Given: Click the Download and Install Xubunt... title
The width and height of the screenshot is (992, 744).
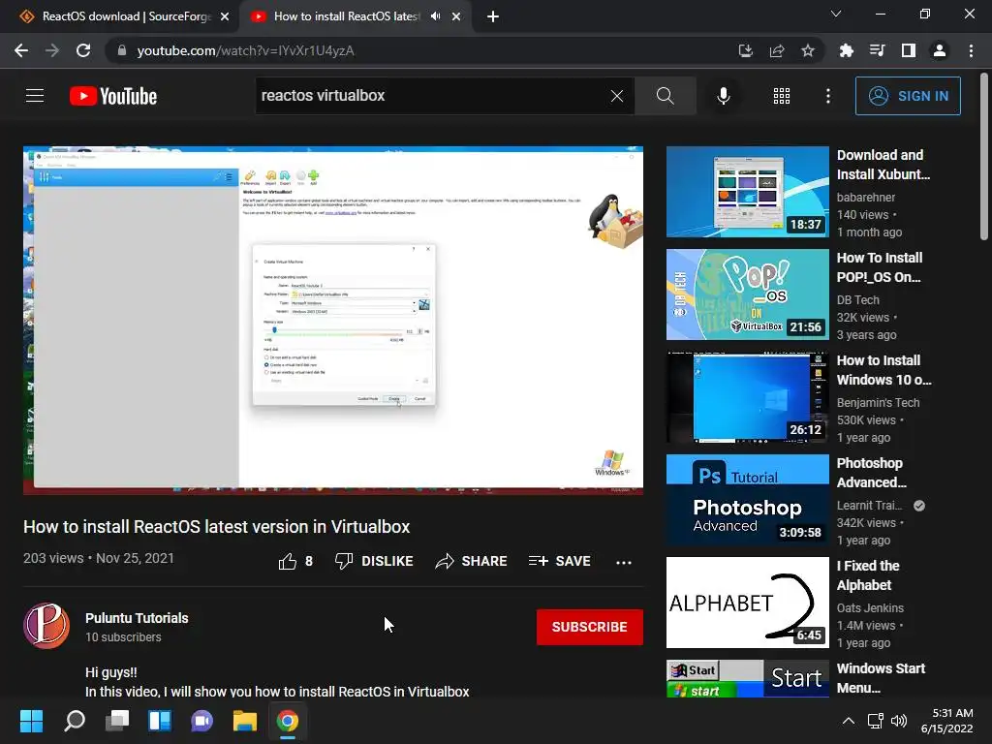Looking at the screenshot, I should point(883,165).
